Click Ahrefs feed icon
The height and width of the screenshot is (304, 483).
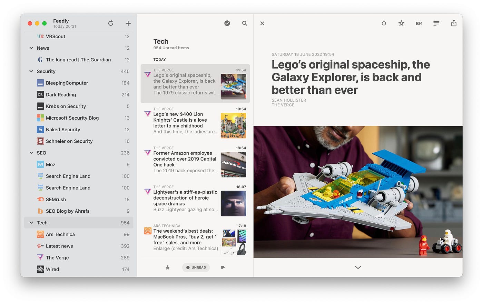point(40,211)
